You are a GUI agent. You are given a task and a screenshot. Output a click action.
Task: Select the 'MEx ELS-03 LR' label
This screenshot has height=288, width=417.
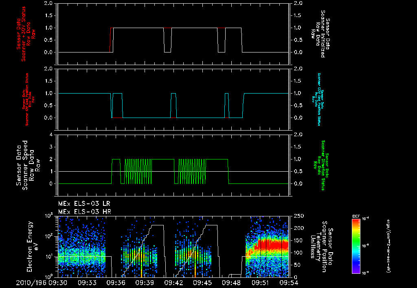[84, 204]
